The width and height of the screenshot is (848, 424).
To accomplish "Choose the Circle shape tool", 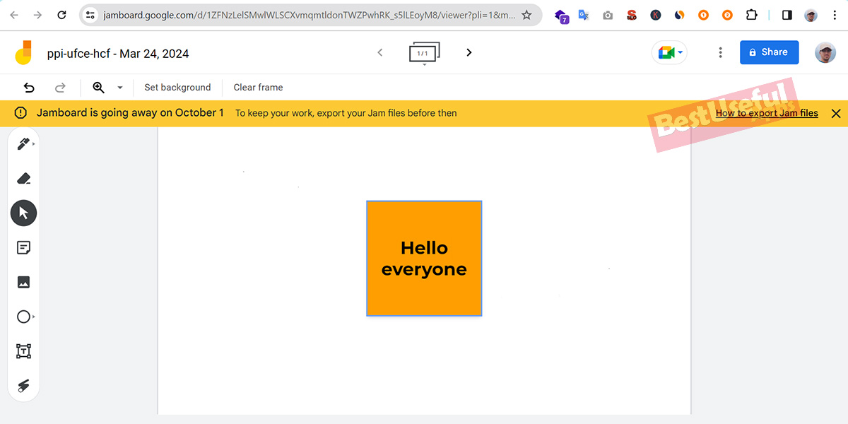I will click(x=23, y=317).
